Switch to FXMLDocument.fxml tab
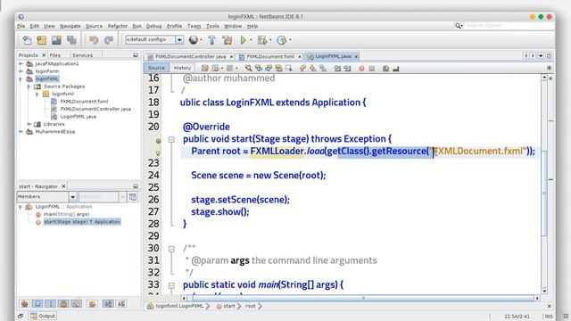Screen dimensions: 571x321 click(270, 56)
